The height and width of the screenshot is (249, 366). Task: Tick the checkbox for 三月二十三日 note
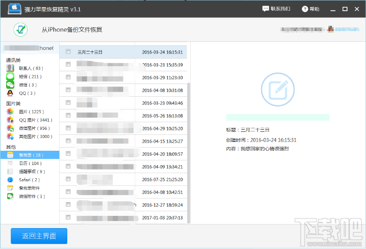click(x=68, y=51)
